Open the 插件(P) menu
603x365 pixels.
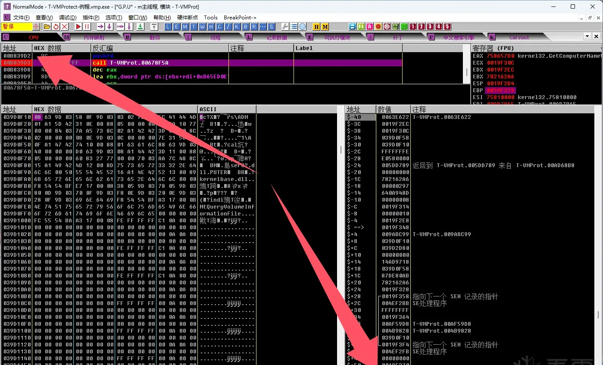[x=91, y=18]
